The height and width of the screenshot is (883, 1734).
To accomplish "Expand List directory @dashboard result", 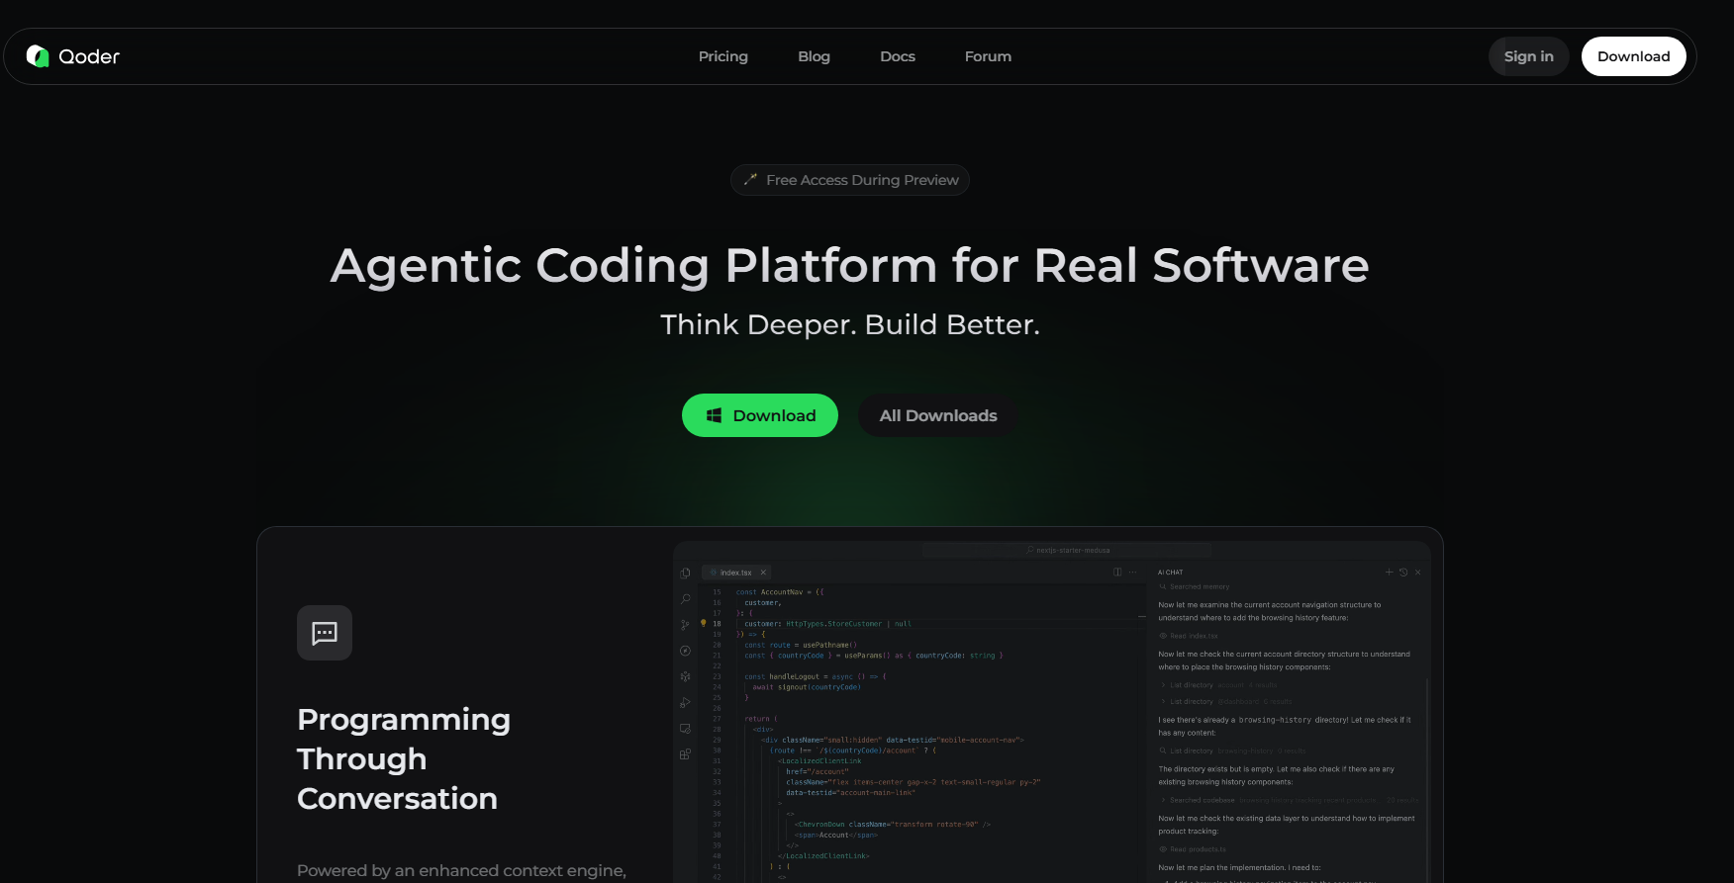I will tap(1225, 701).
